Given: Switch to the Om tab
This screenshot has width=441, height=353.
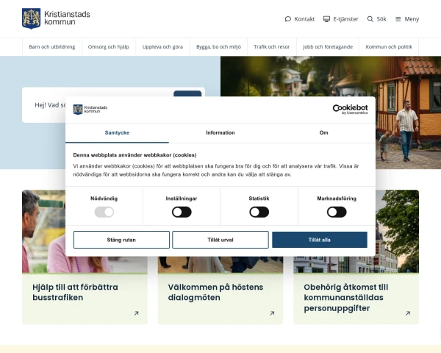Looking at the screenshot, I should coord(323,133).
